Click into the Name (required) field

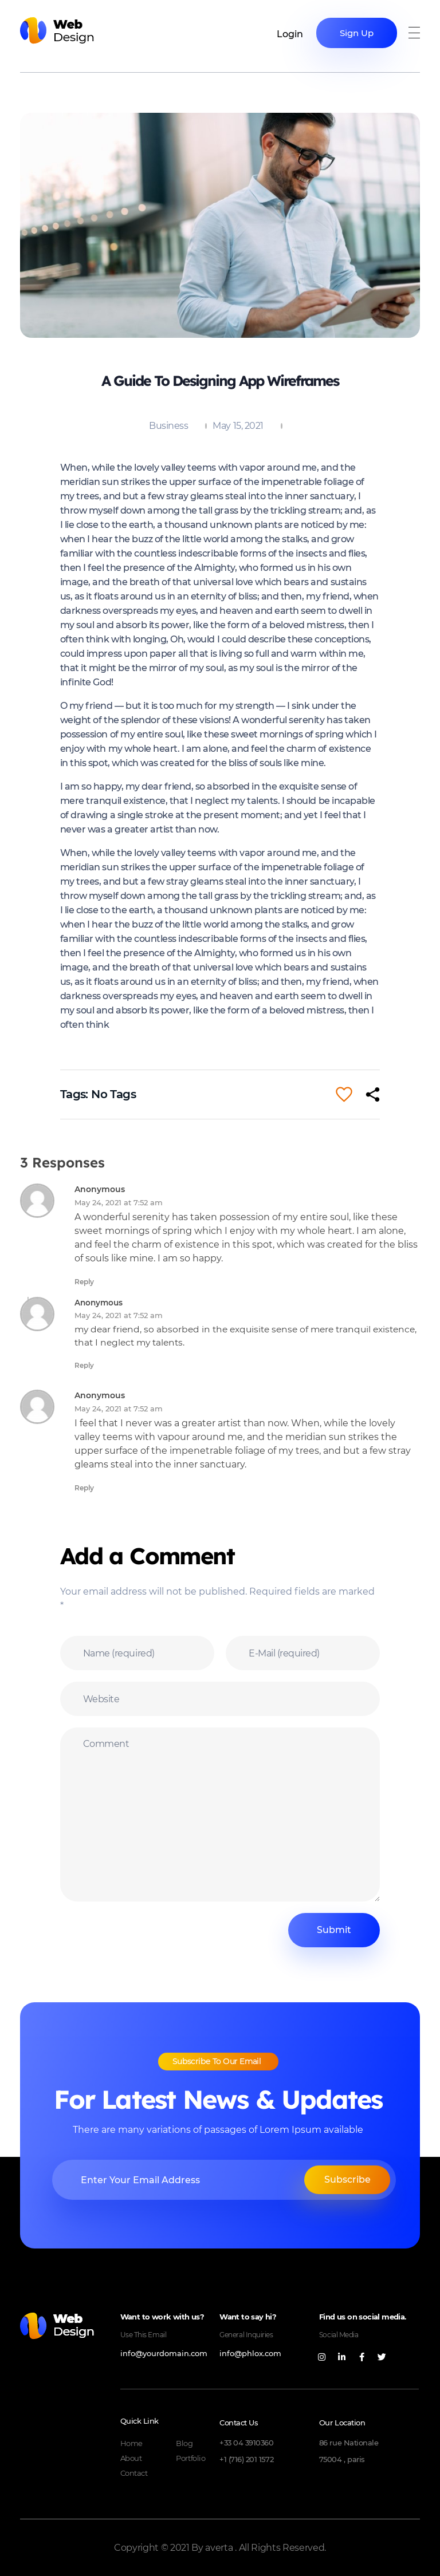click(137, 1653)
